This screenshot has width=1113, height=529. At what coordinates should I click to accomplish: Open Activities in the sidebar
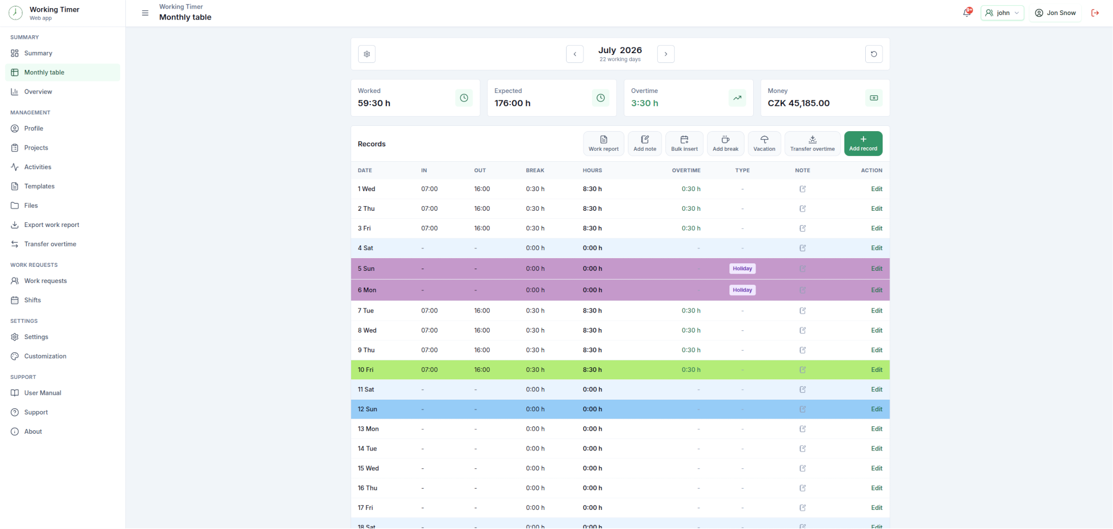[x=62, y=167]
